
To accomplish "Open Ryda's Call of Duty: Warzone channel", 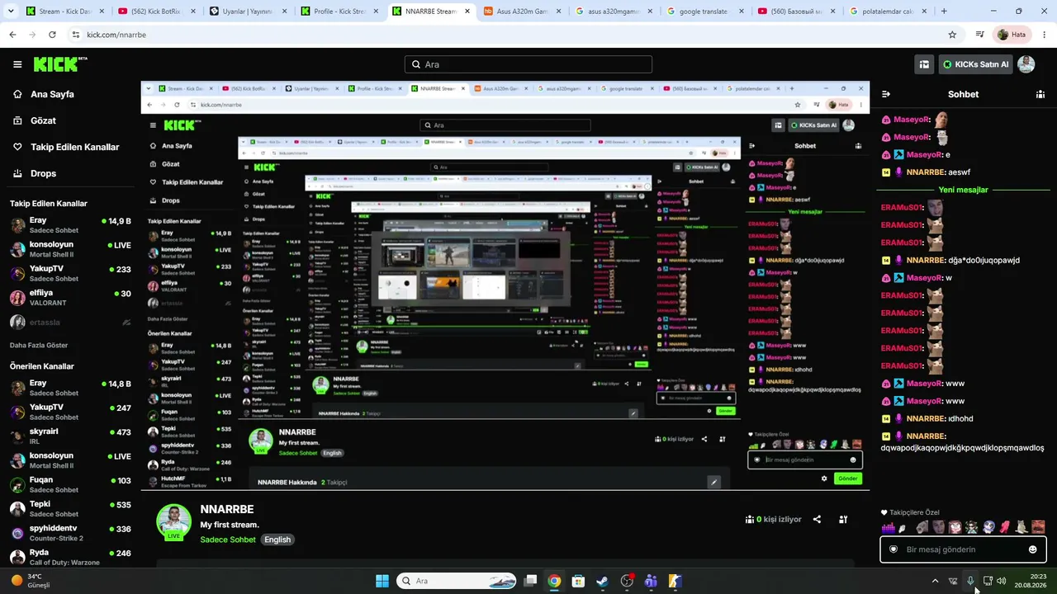I will click(x=69, y=557).
